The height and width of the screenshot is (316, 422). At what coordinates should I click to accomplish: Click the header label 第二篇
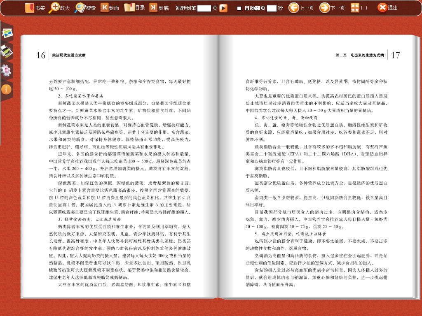[x=341, y=55]
